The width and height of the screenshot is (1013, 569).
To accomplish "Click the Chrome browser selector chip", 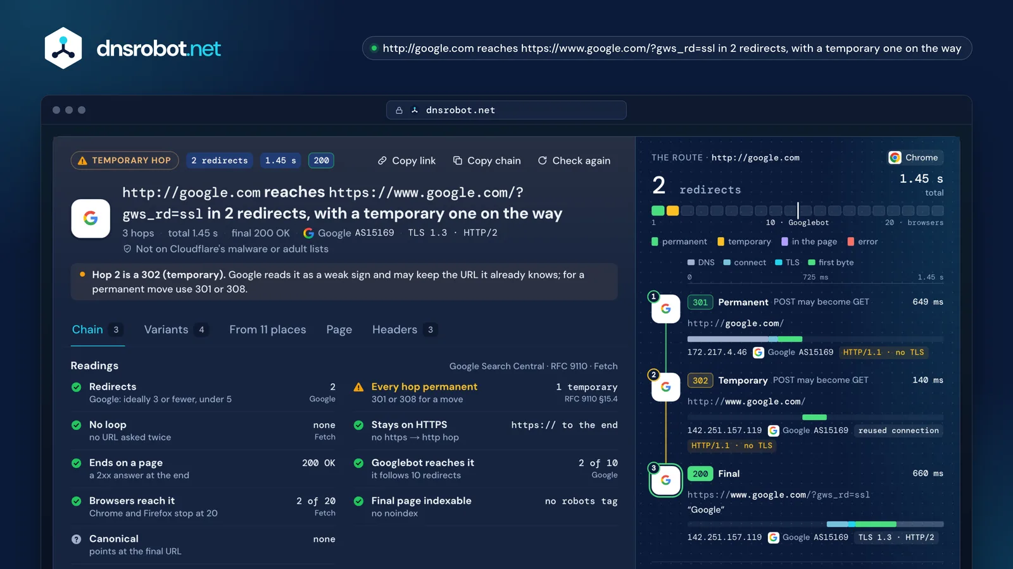I will (x=915, y=157).
